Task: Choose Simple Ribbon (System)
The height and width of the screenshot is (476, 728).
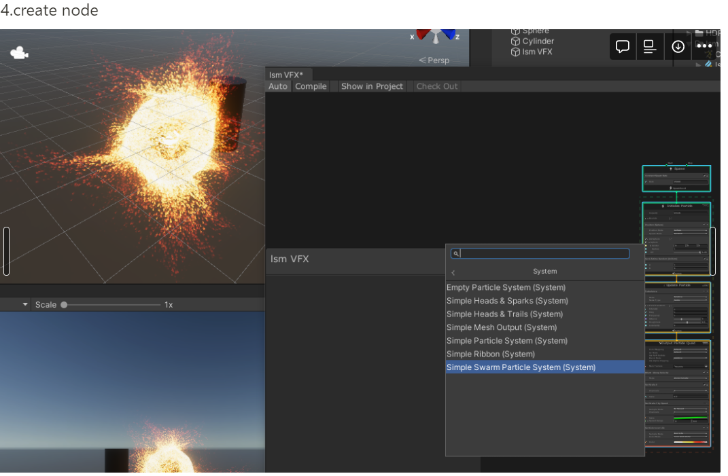Action: (x=544, y=354)
